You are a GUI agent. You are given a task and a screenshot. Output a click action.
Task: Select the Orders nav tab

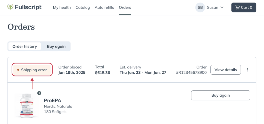click(x=125, y=7)
